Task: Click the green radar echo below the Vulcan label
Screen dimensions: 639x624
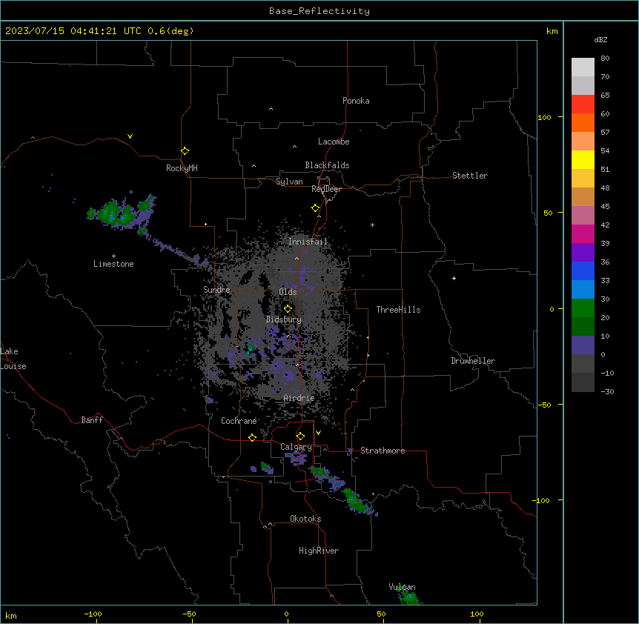Action: 409,598
